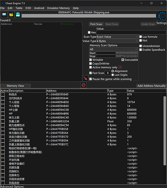Open the Emulator Memory menu
The width and height of the screenshot is (167, 188).
pyautogui.click(x=58, y=8)
